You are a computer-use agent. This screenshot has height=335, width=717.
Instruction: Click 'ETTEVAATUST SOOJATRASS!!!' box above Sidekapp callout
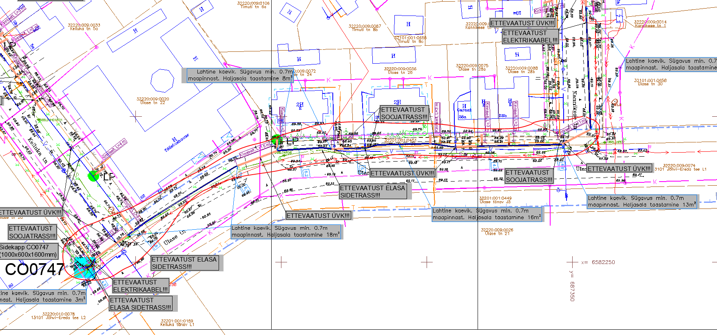point(32,232)
